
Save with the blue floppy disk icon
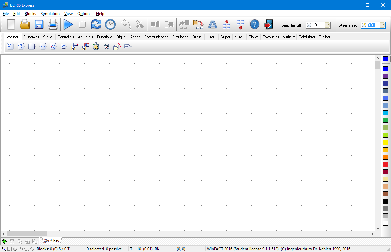point(39,24)
